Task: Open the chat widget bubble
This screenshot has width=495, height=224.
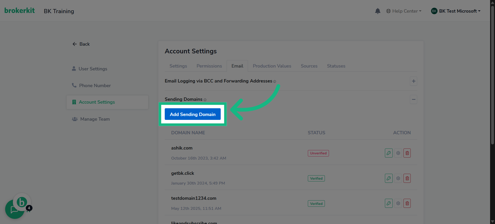Action: tap(15, 209)
